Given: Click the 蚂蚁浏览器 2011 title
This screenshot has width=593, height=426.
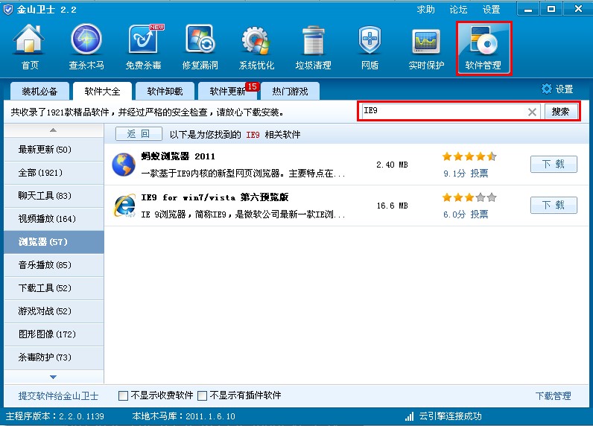Looking at the screenshot, I should point(178,156).
